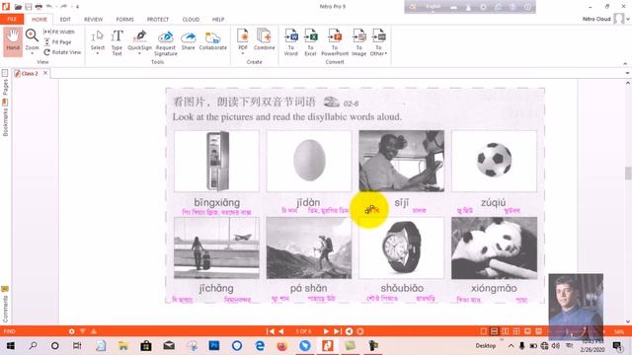Go to last page in status bar
Viewport: 632px width, 355px height.
pyautogui.click(x=338, y=331)
